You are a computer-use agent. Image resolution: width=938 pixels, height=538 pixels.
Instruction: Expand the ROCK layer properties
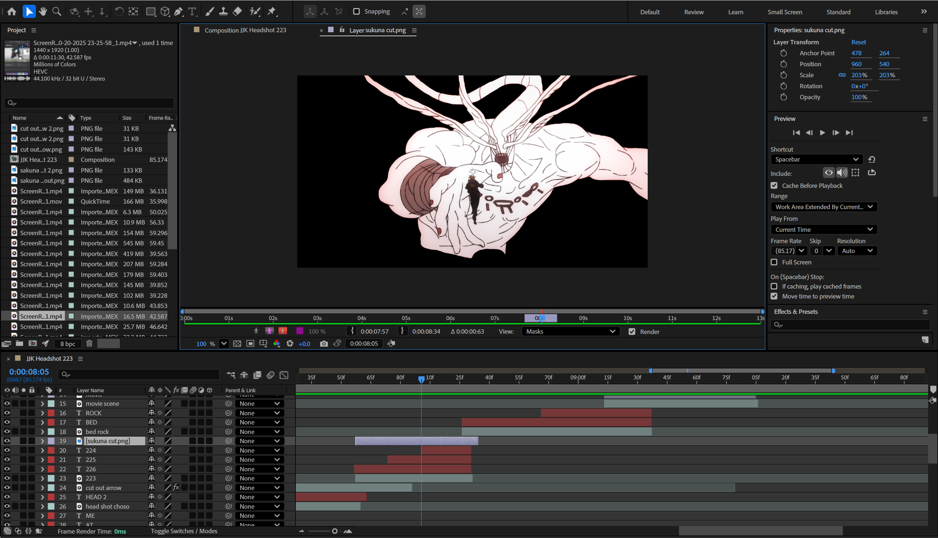coord(42,413)
